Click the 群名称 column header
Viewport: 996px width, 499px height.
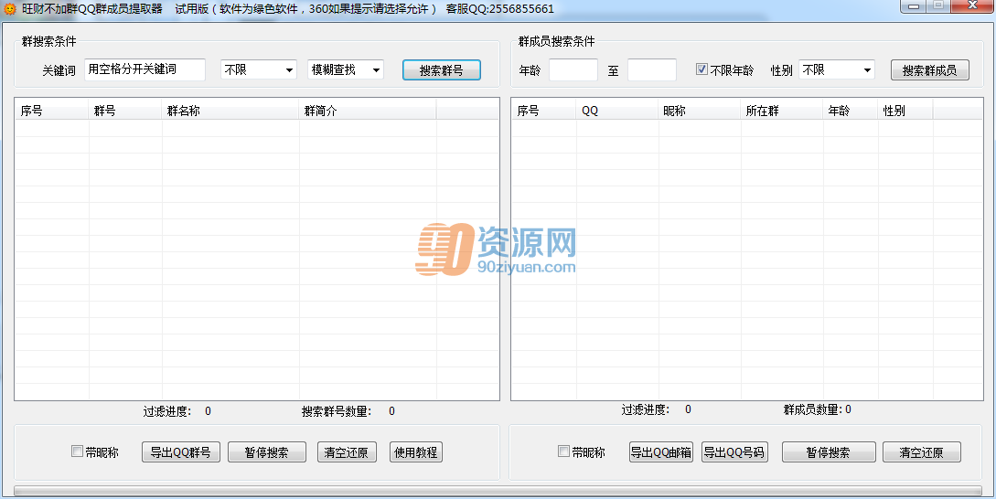pyautogui.click(x=230, y=111)
